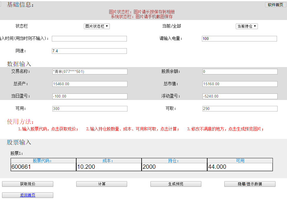Viewport: 287px width, 200px height.
Task: Click the stock field showing 44.000
Action: [x=240, y=167]
